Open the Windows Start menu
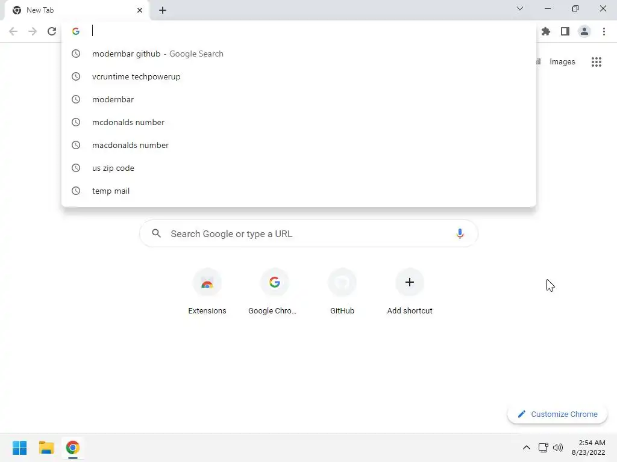The image size is (617, 462). click(x=20, y=448)
